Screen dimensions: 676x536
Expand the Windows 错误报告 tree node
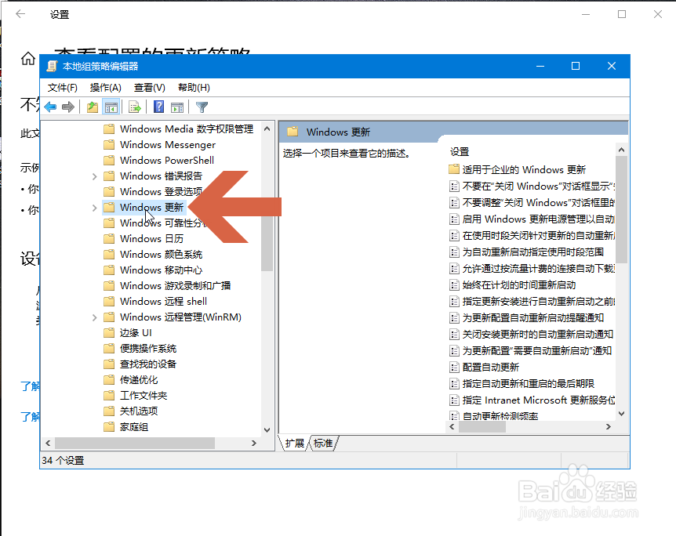94,176
